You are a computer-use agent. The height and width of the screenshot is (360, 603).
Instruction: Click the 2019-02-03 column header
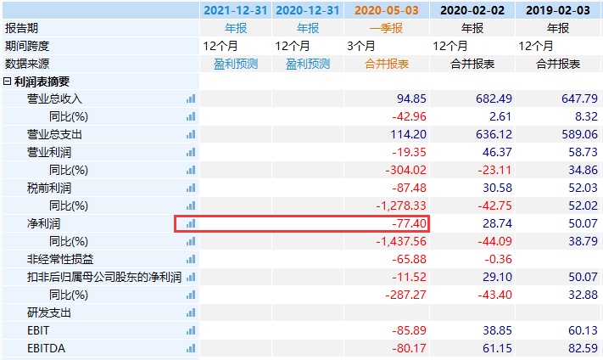coord(558,10)
